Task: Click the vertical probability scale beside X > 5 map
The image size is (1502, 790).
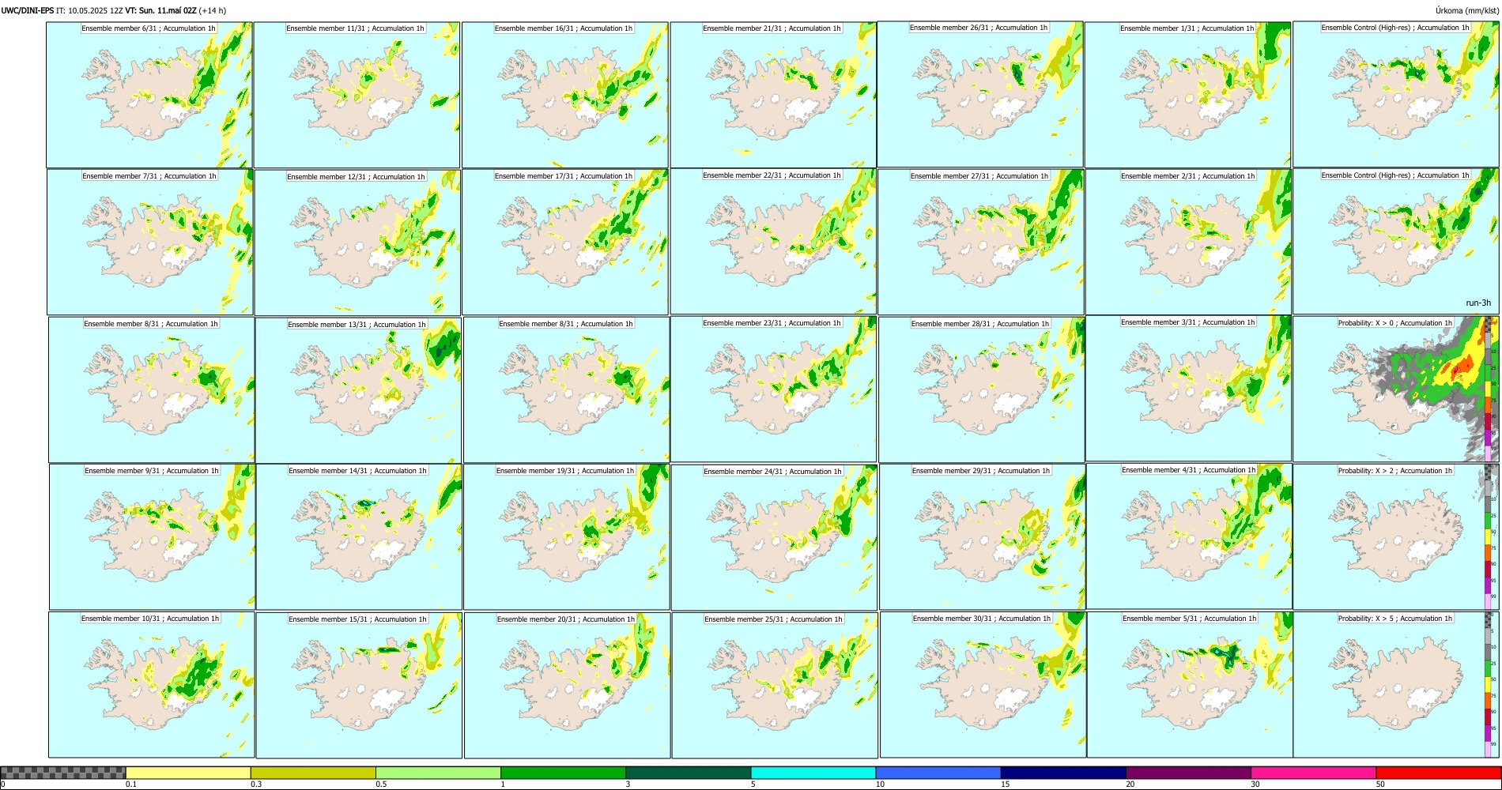Action: point(1489,684)
